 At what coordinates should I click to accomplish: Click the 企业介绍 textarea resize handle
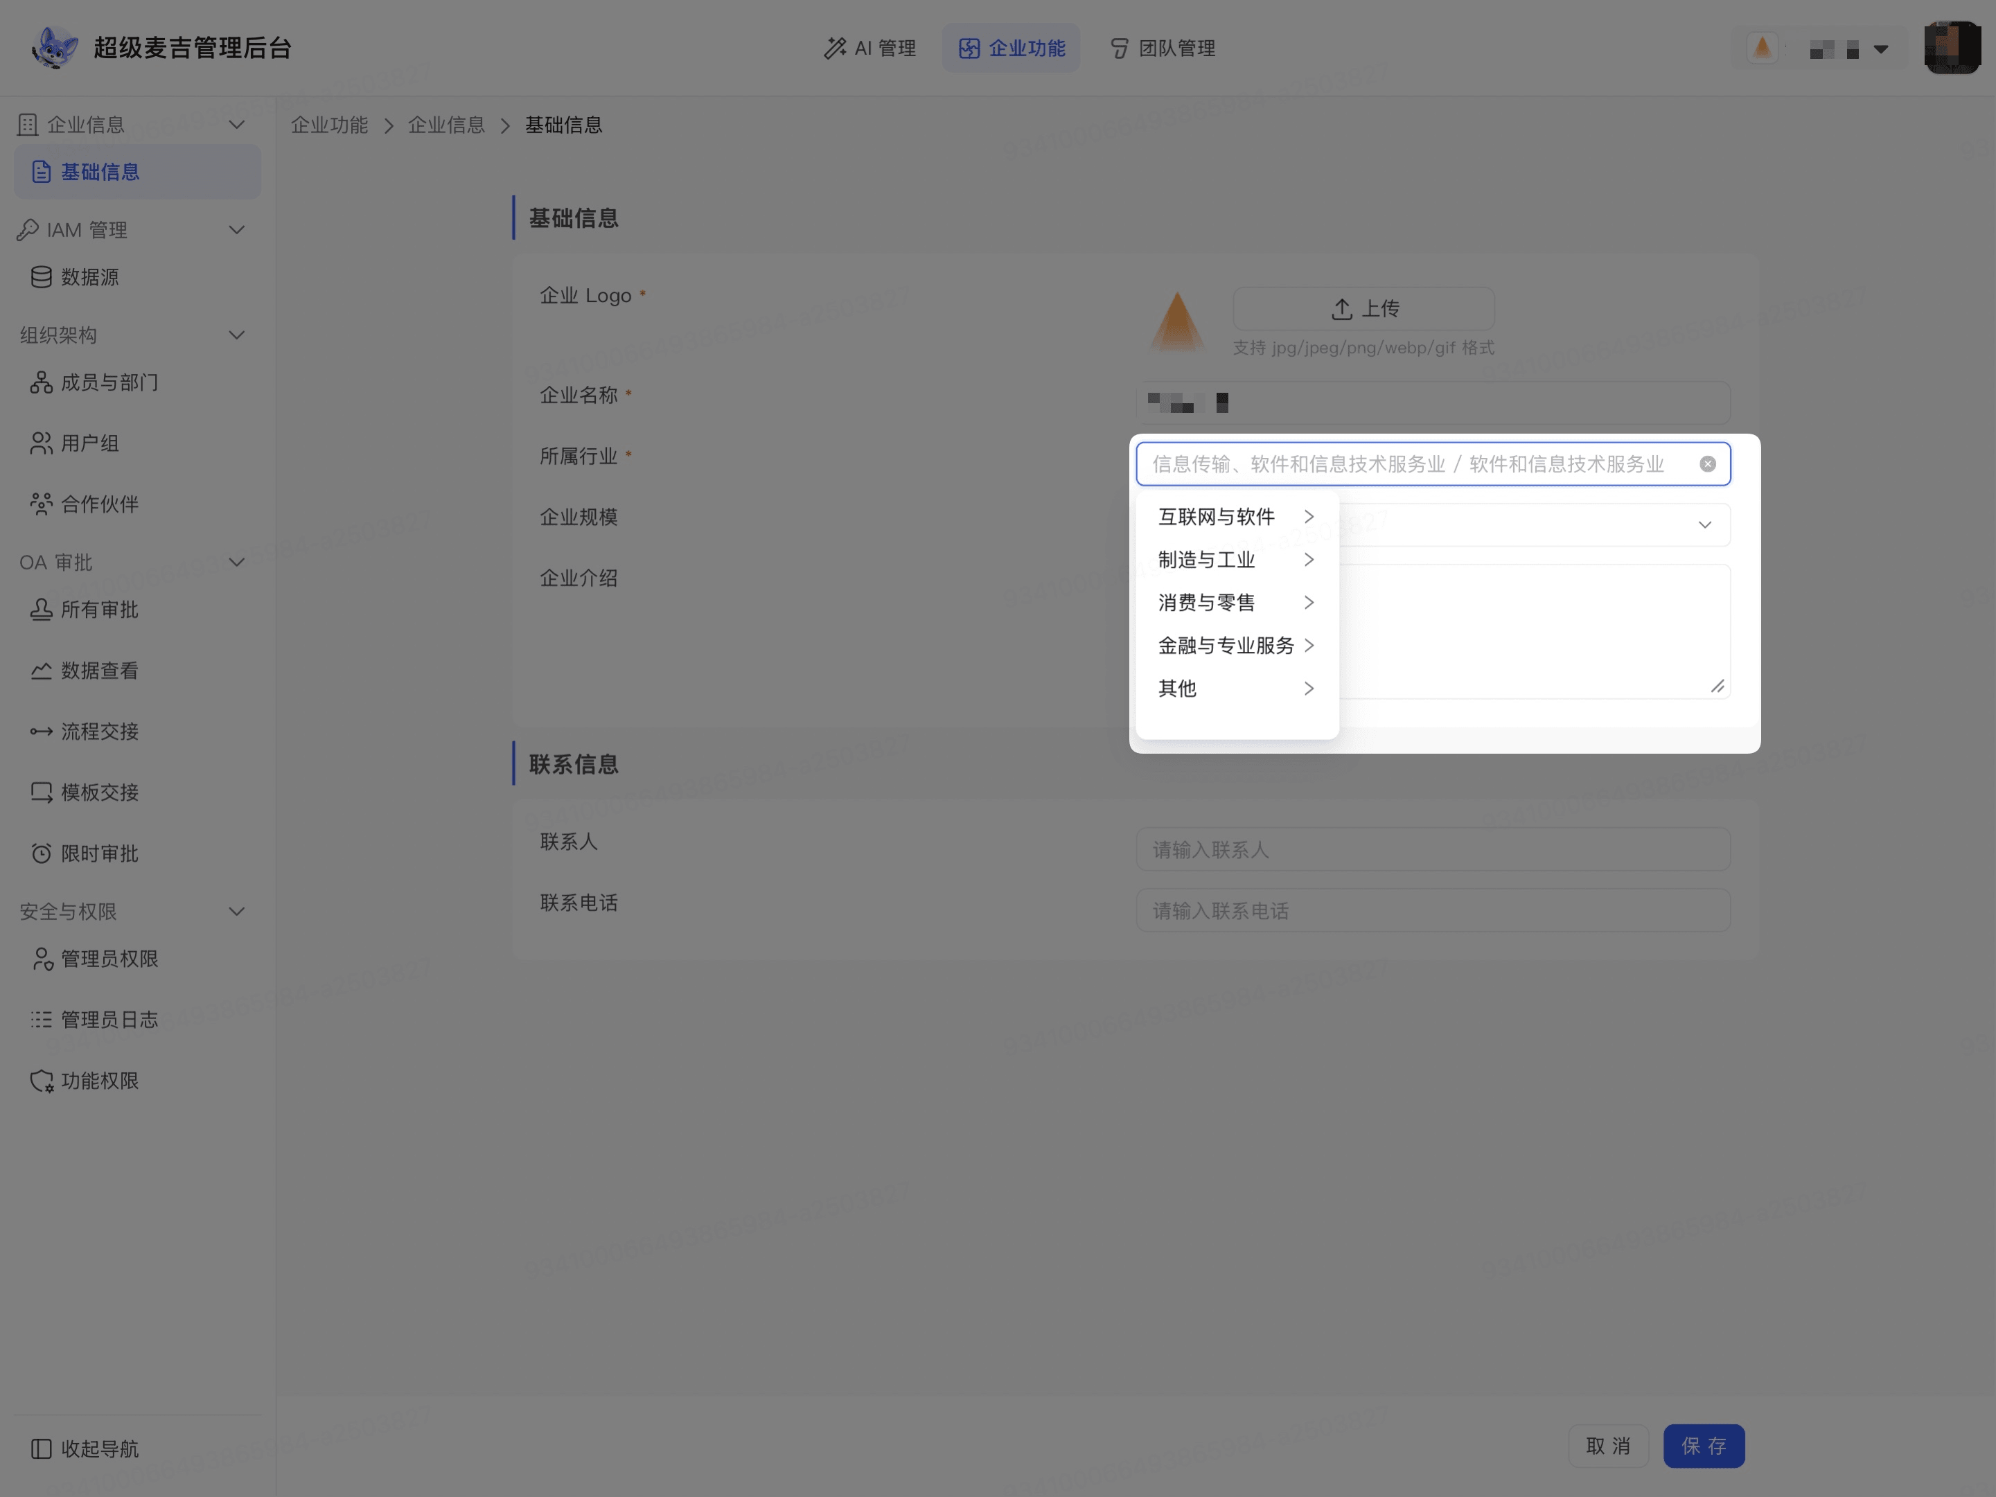(1717, 687)
